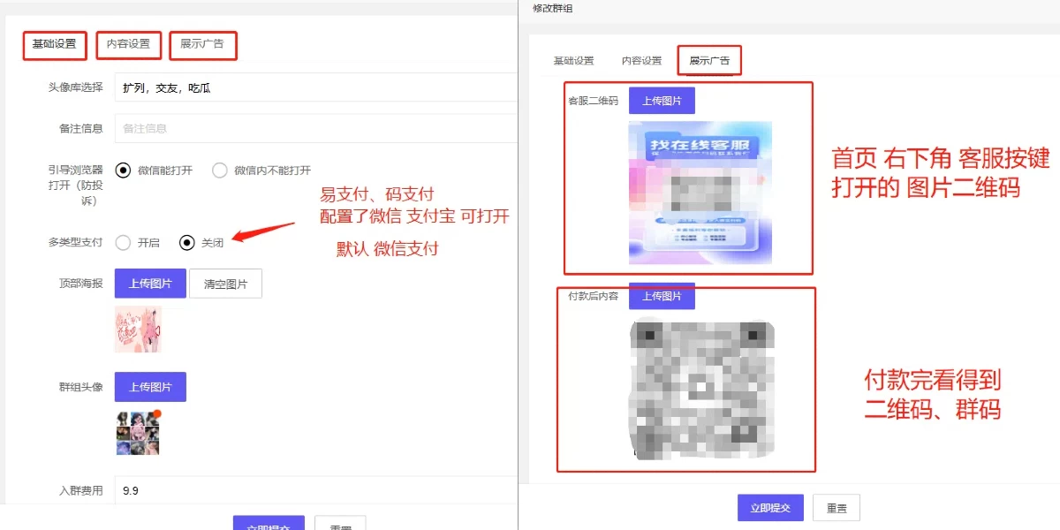
Task: Open 展示广告 tab in left panel
Action: [x=202, y=44]
